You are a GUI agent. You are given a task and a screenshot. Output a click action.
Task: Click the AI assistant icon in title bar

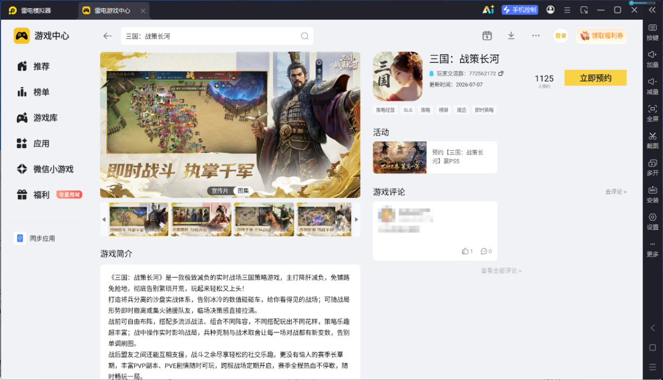click(x=488, y=9)
